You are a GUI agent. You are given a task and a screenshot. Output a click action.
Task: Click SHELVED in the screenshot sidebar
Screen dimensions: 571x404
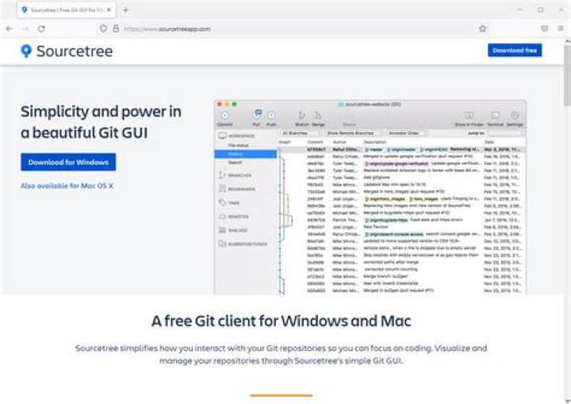(233, 231)
